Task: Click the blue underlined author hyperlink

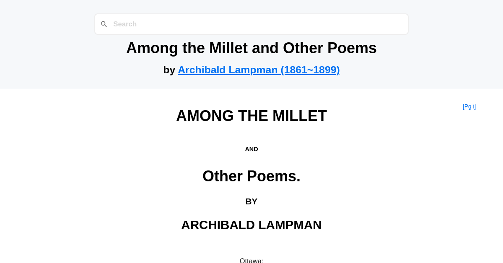Action: (259, 70)
